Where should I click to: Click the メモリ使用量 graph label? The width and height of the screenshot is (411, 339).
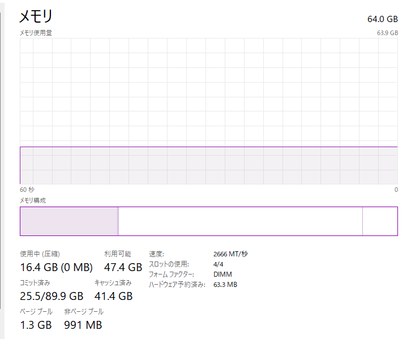pos(36,33)
